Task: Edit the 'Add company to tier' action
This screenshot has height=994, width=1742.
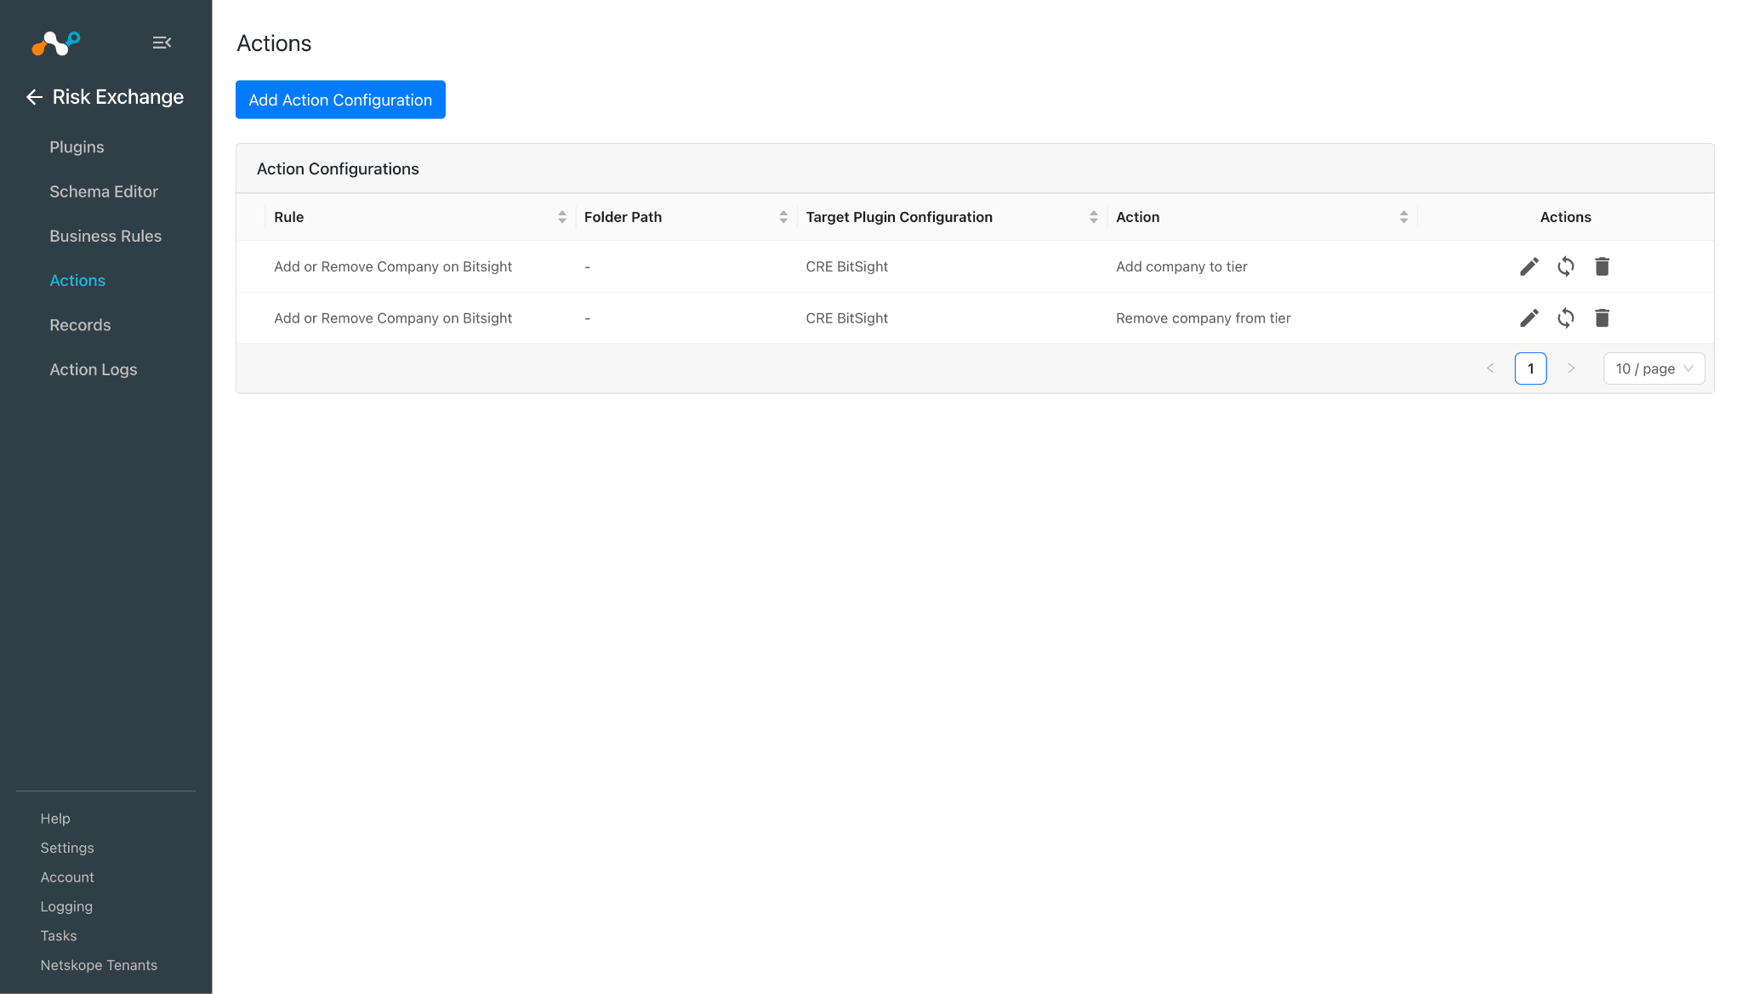Action: click(x=1529, y=266)
